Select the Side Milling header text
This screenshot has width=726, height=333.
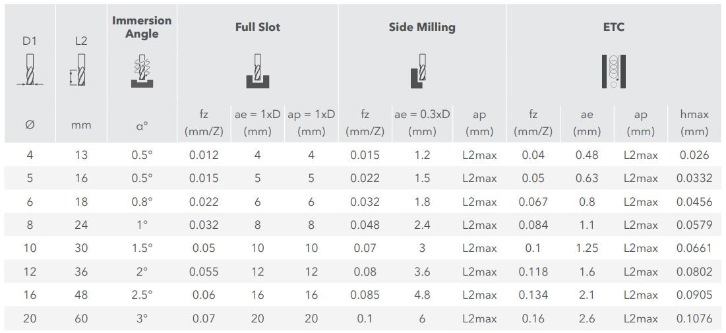(421, 28)
